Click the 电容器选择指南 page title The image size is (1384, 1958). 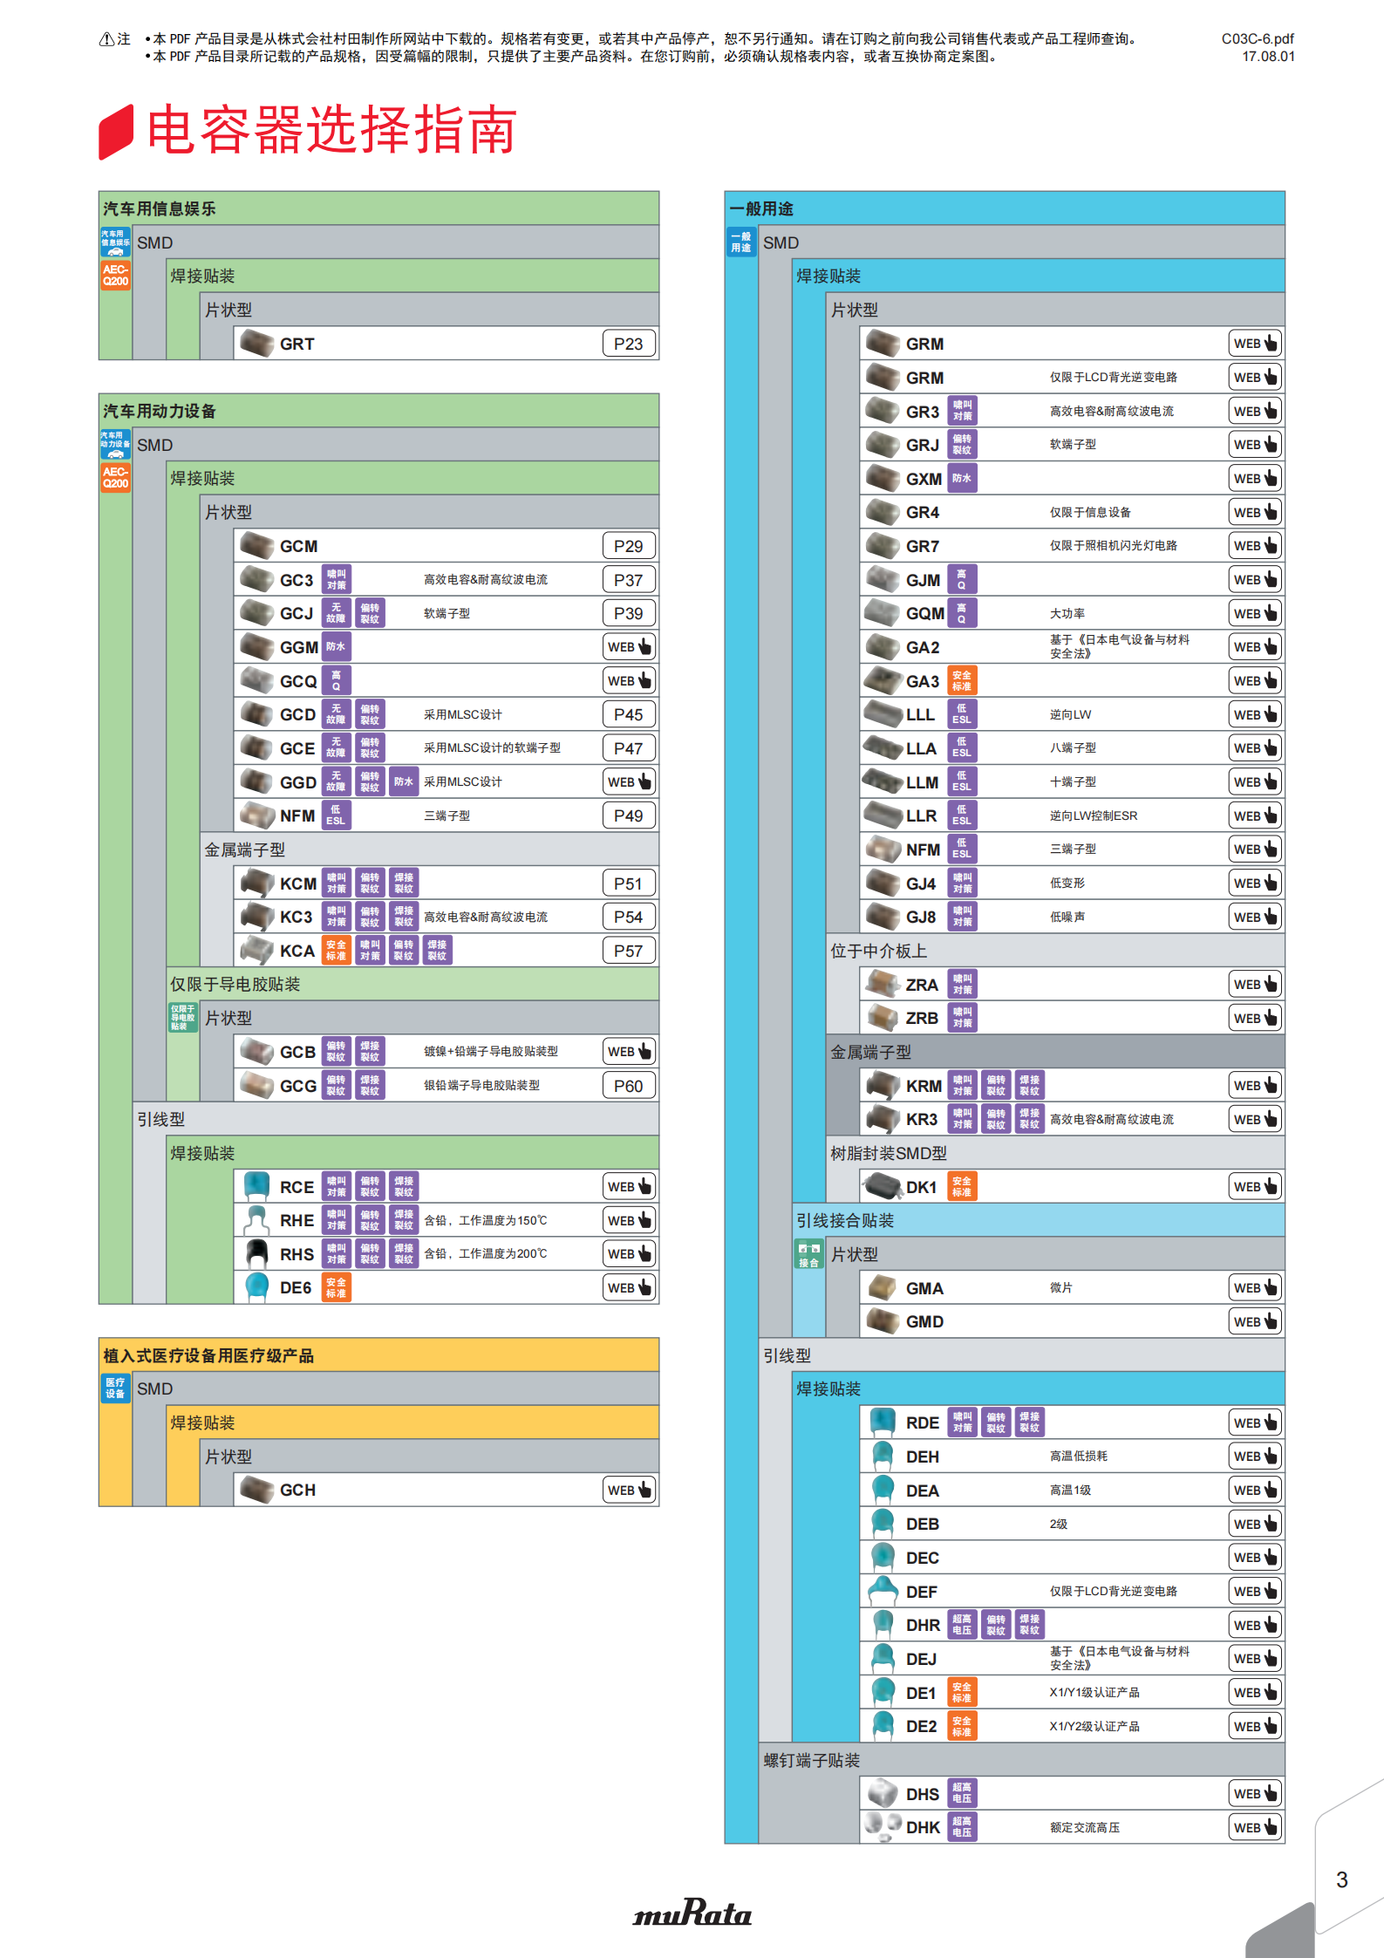coord(331,130)
